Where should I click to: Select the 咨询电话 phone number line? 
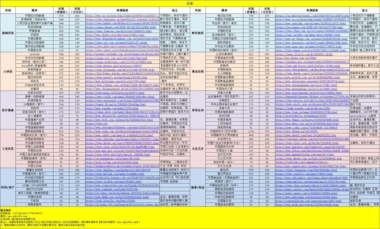(x=21, y=213)
